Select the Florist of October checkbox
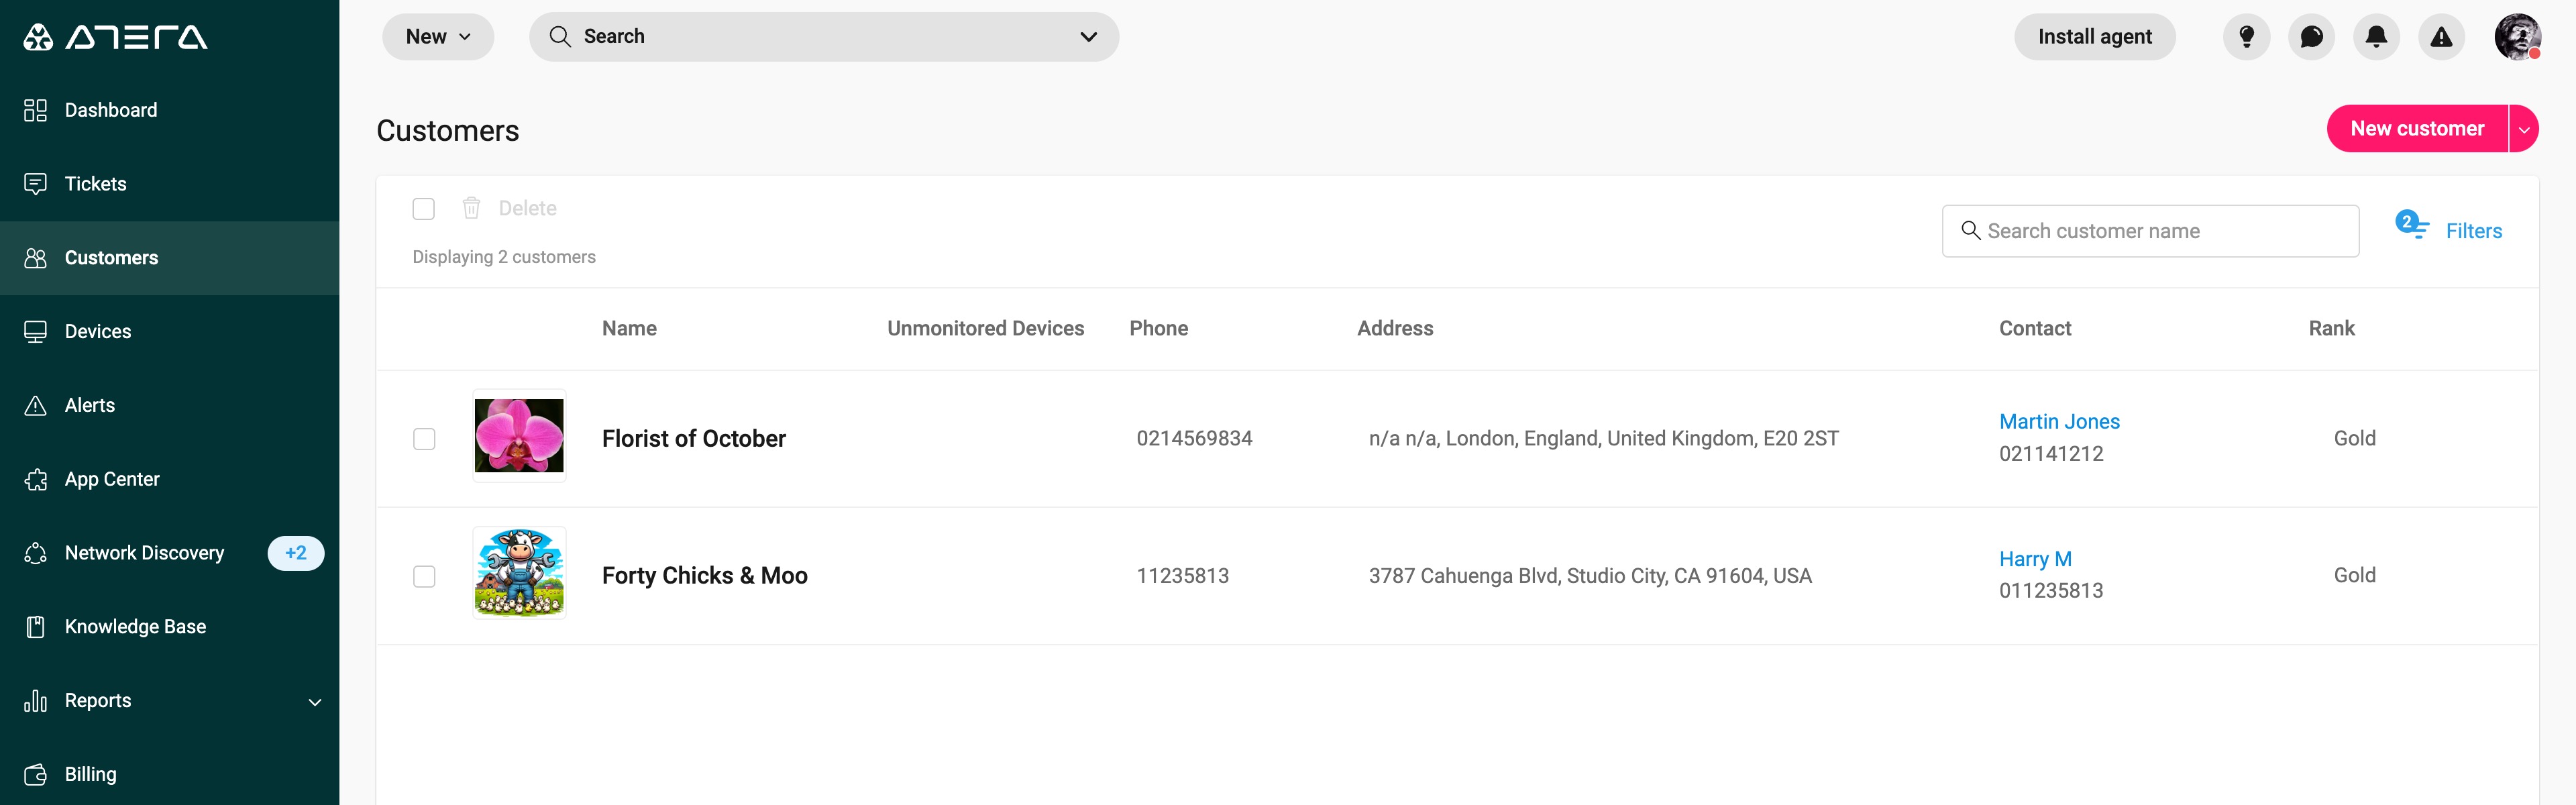 pos(424,439)
